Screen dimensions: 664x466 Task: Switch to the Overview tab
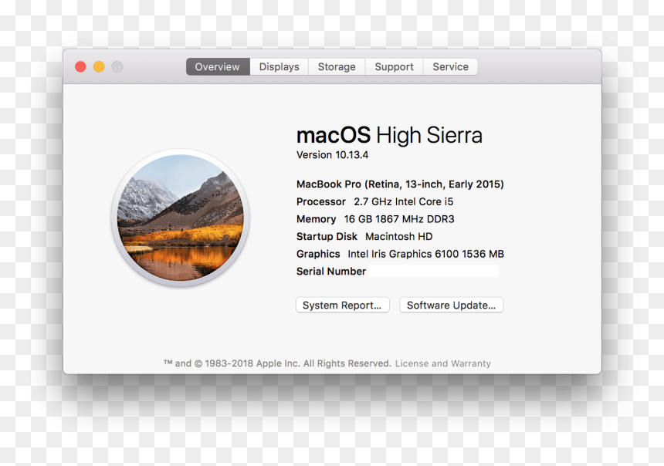pos(218,67)
